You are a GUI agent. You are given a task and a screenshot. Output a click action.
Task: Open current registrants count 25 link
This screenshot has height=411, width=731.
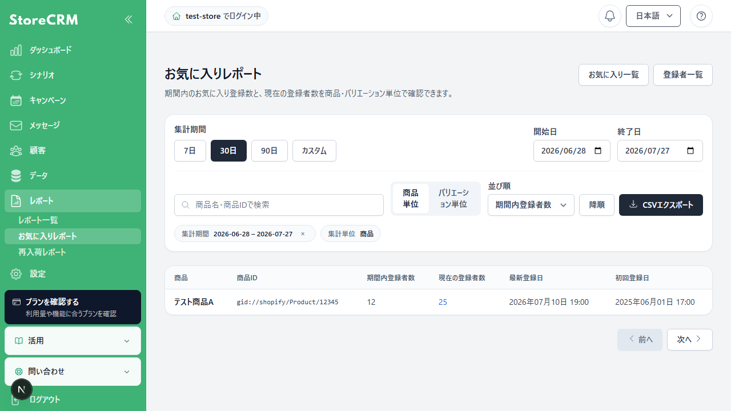443,302
